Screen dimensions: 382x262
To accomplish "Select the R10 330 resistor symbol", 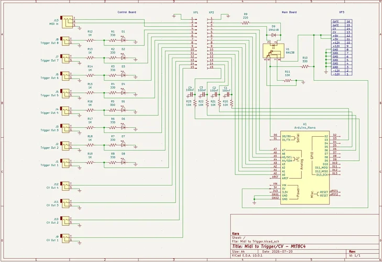I will (x=305, y=67).
